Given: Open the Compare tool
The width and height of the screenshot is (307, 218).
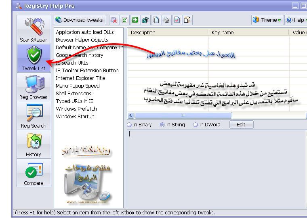Looking at the screenshot, I should tap(34, 173).
